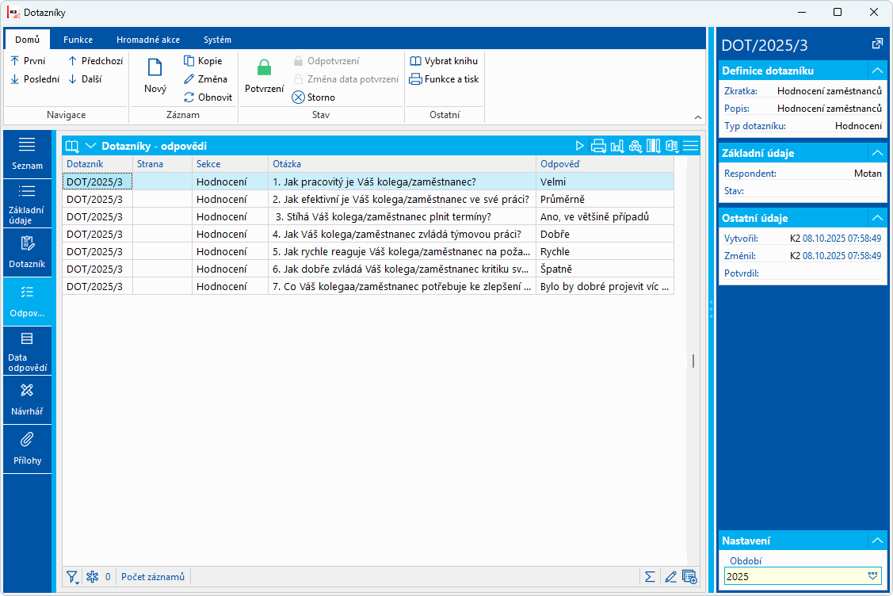This screenshot has height=596, width=893.
Task: Open the columns setup icon in grid header
Action: tap(653, 146)
